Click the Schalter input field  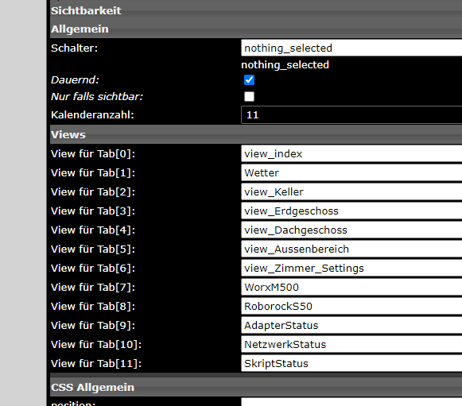(x=351, y=48)
